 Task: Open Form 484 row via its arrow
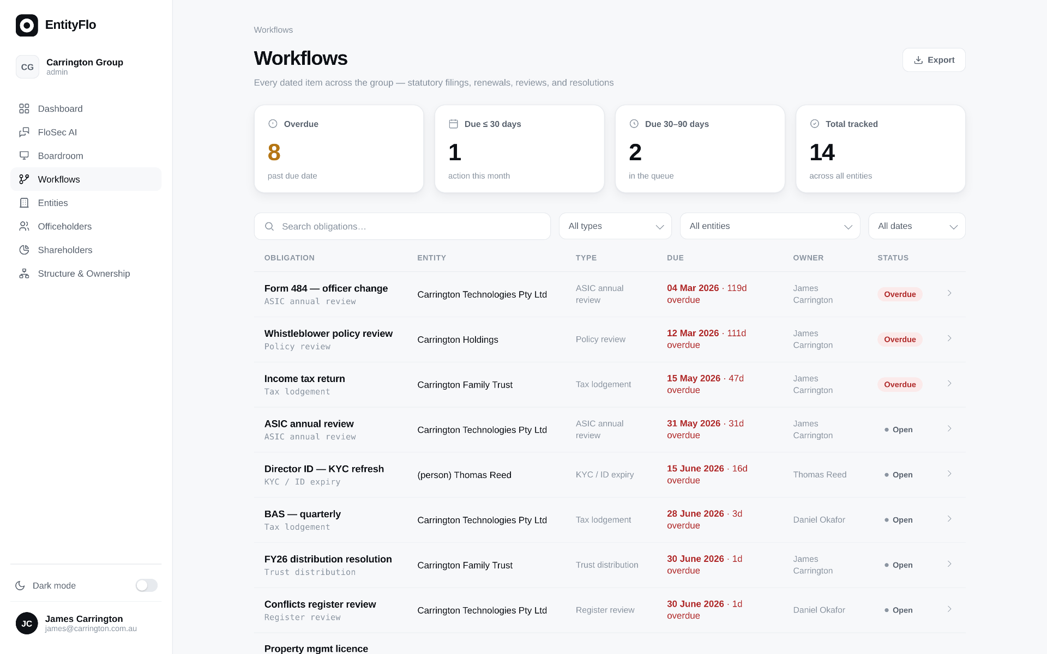[949, 293]
